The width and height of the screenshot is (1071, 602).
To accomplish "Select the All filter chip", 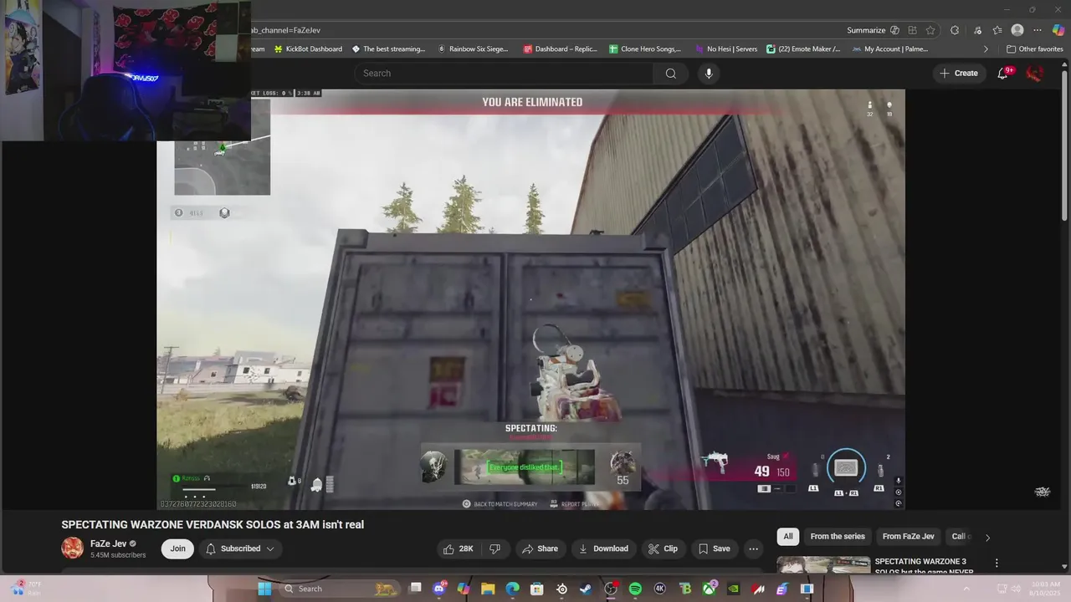I will click(788, 537).
